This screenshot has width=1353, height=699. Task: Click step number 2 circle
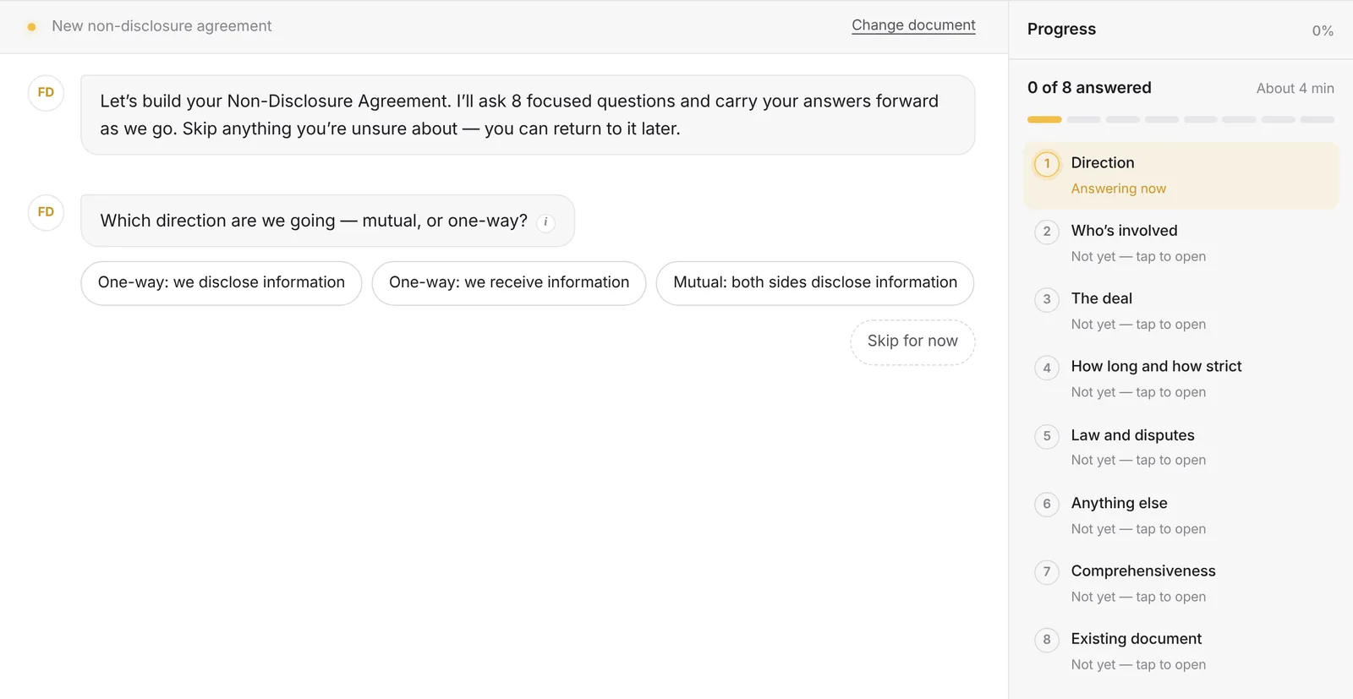coord(1047,232)
